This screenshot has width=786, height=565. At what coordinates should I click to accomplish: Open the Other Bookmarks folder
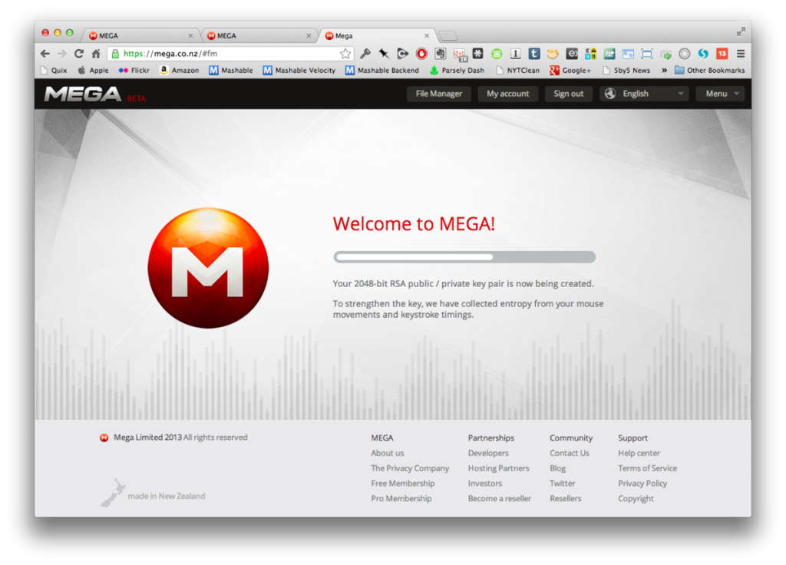click(x=710, y=70)
